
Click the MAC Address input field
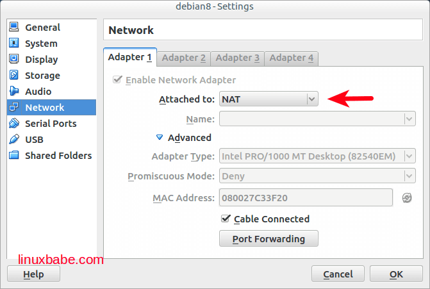tap(306, 198)
